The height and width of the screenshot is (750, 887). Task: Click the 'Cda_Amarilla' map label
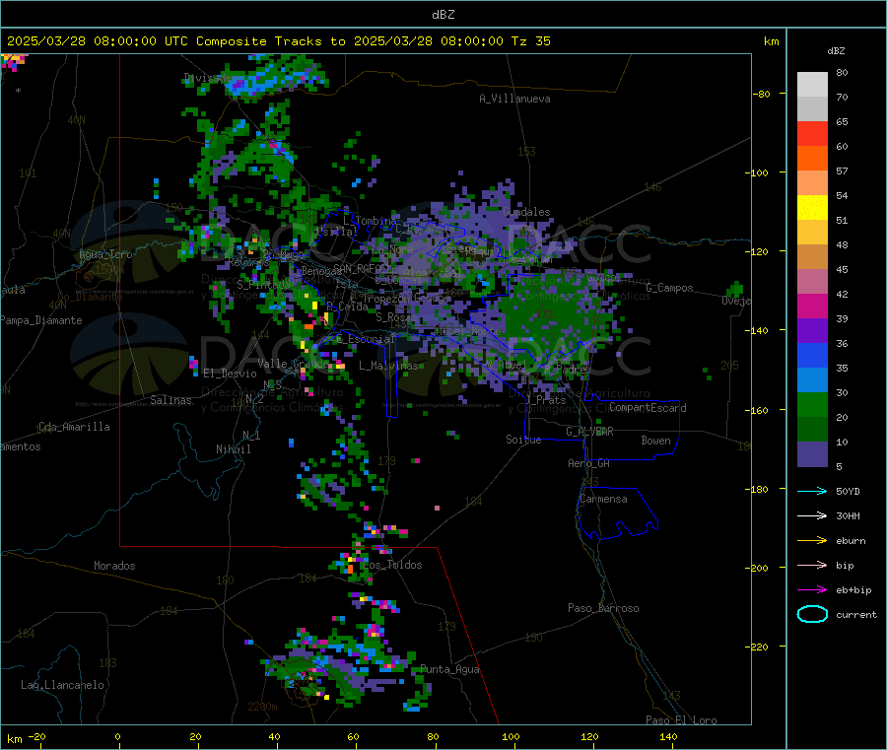[x=74, y=427]
